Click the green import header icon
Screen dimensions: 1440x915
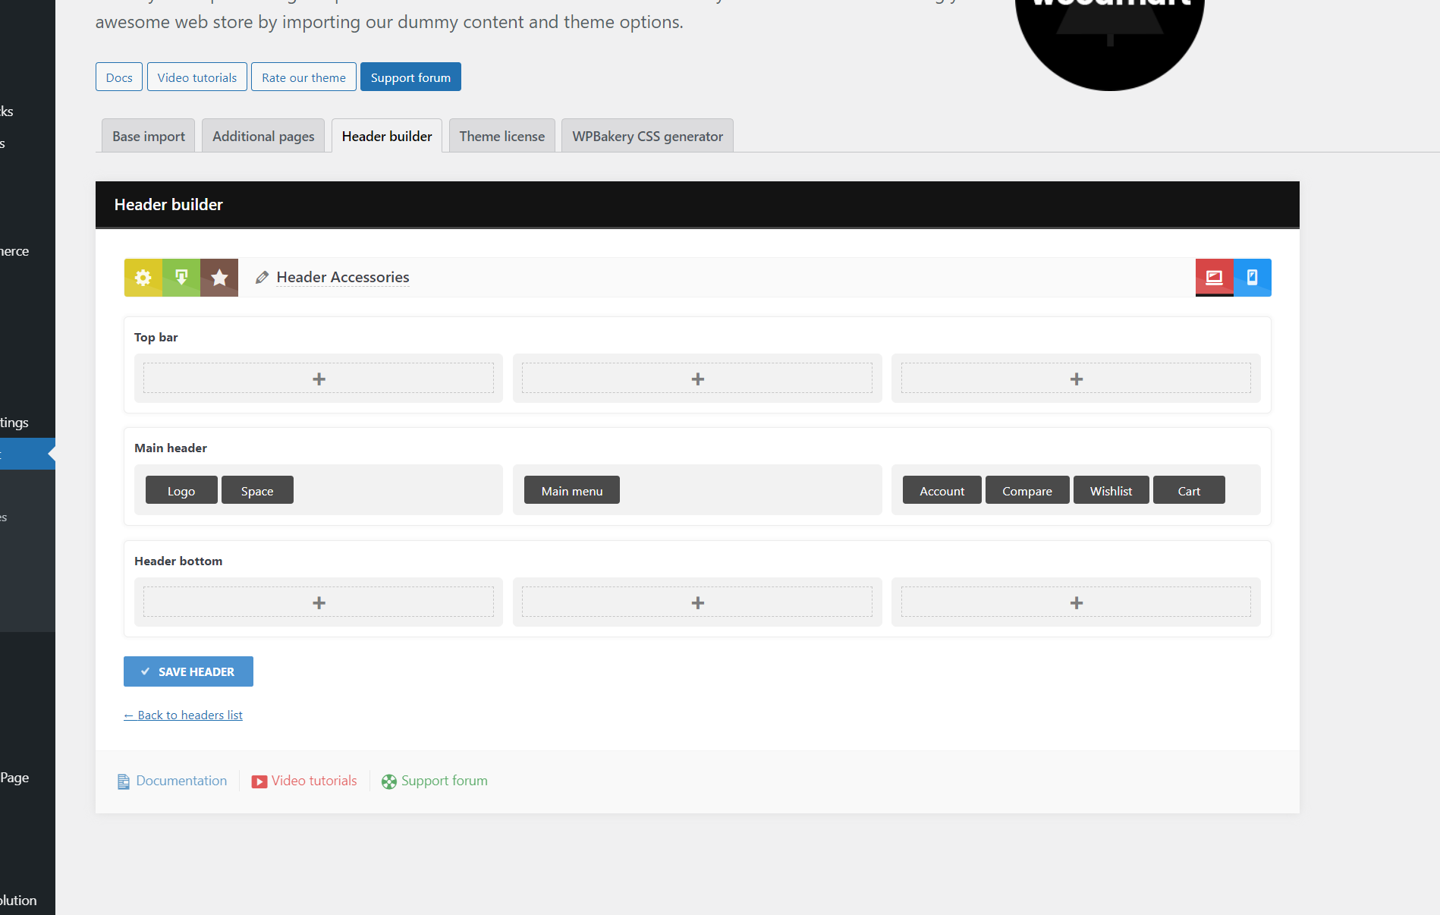click(x=181, y=278)
